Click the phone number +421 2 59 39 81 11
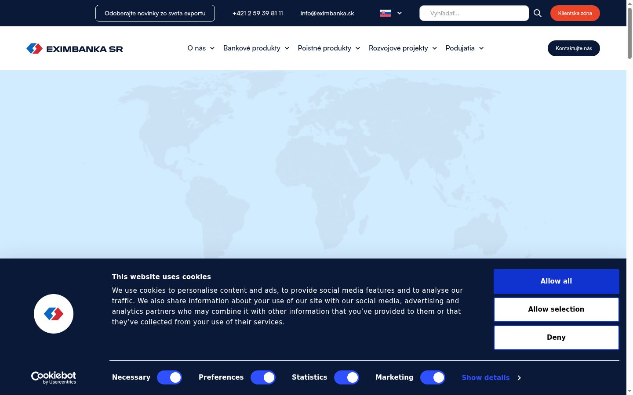633x395 pixels. click(258, 13)
